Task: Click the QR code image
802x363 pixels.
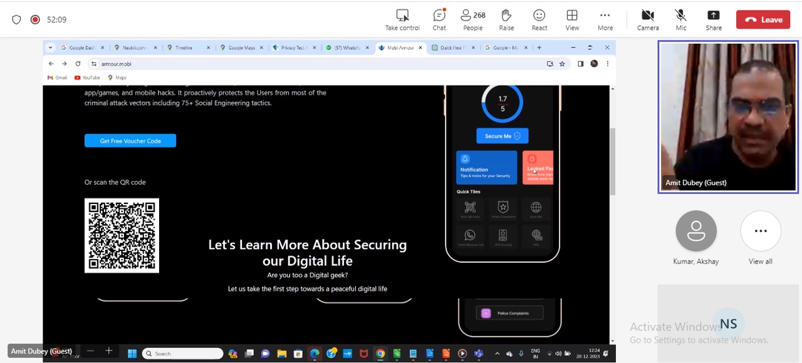Action: (122, 235)
